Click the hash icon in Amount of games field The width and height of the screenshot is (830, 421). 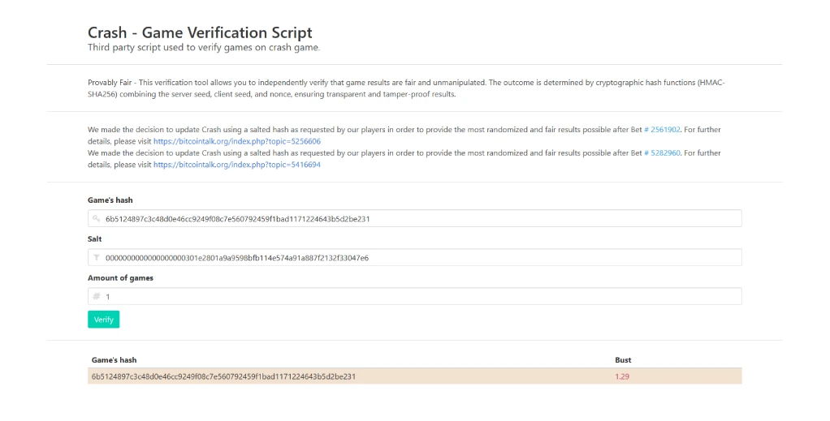click(x=97, y=296)
